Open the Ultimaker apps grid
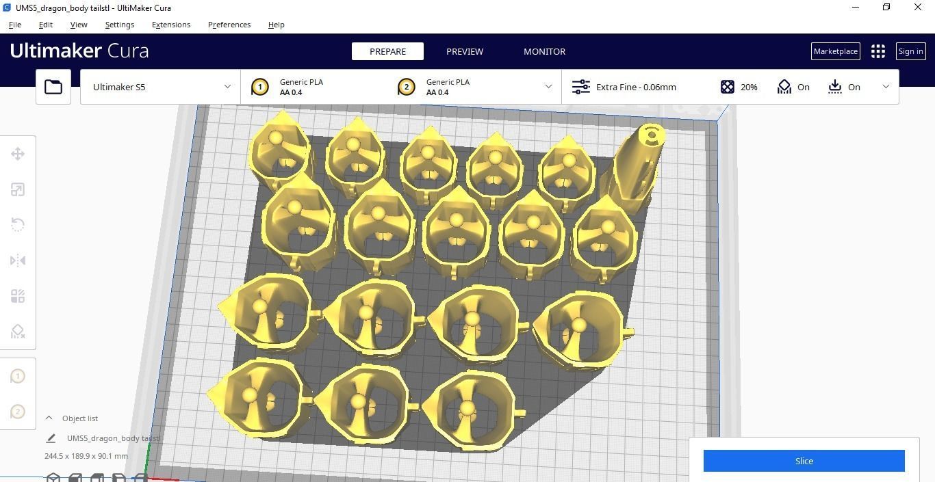Screen dimensions: 935x482 tap(878, 51)
